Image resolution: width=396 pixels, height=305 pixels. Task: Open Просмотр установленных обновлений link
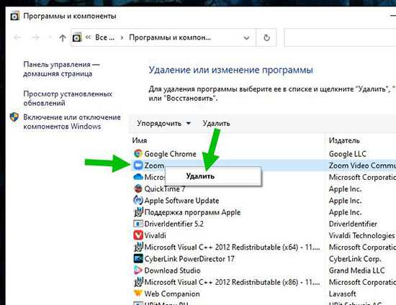point(68,99)
